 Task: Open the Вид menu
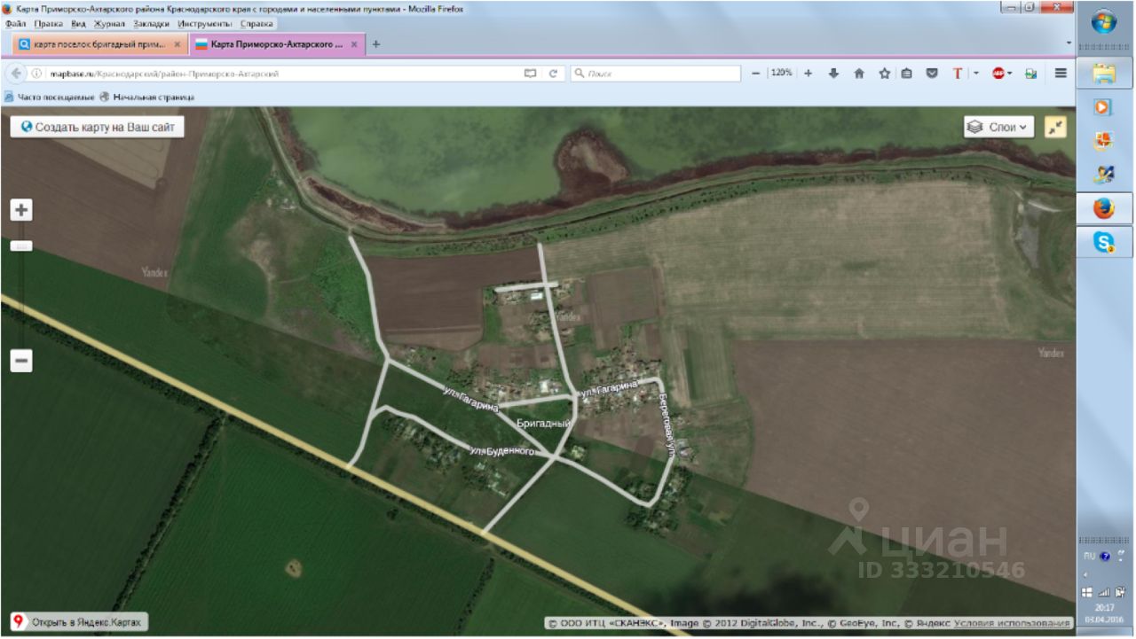[78, 24]
